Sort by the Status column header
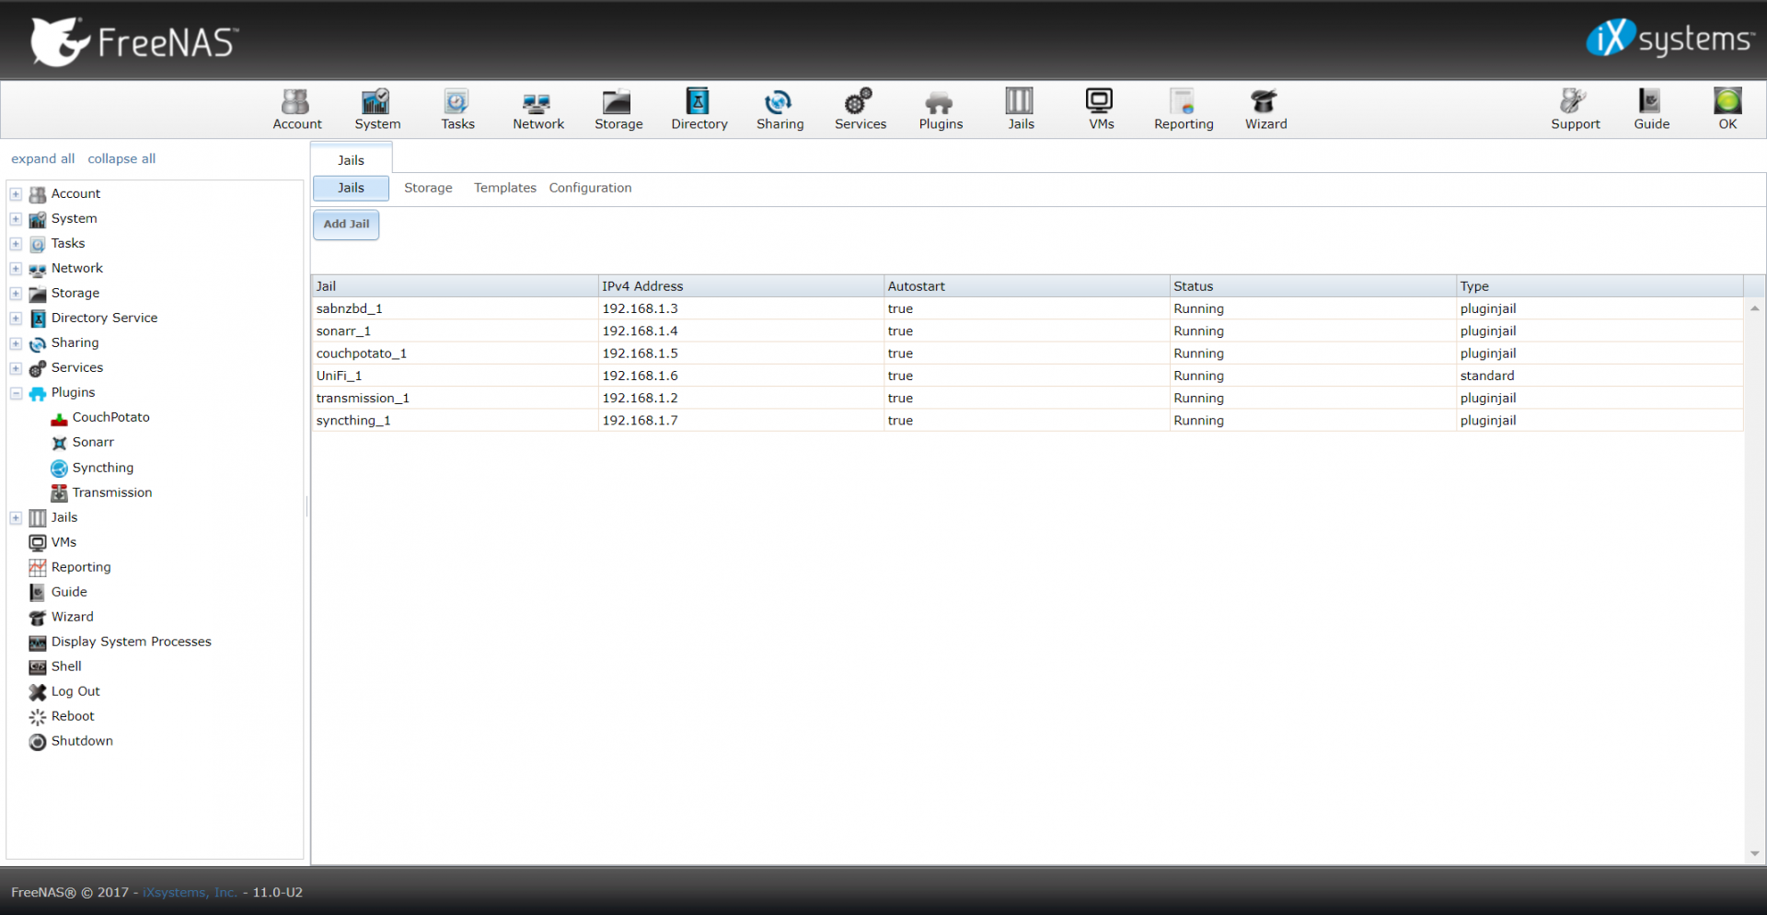Viewport: 1767px width, 915px height. [x=1312, y=286]
